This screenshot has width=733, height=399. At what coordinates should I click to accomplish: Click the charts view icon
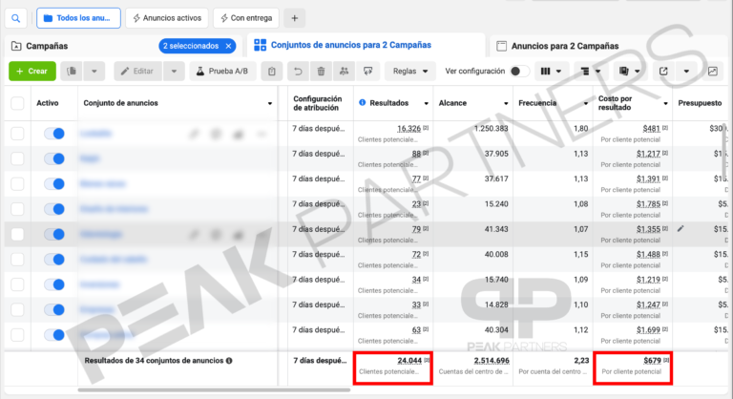(x=712, y=71)
